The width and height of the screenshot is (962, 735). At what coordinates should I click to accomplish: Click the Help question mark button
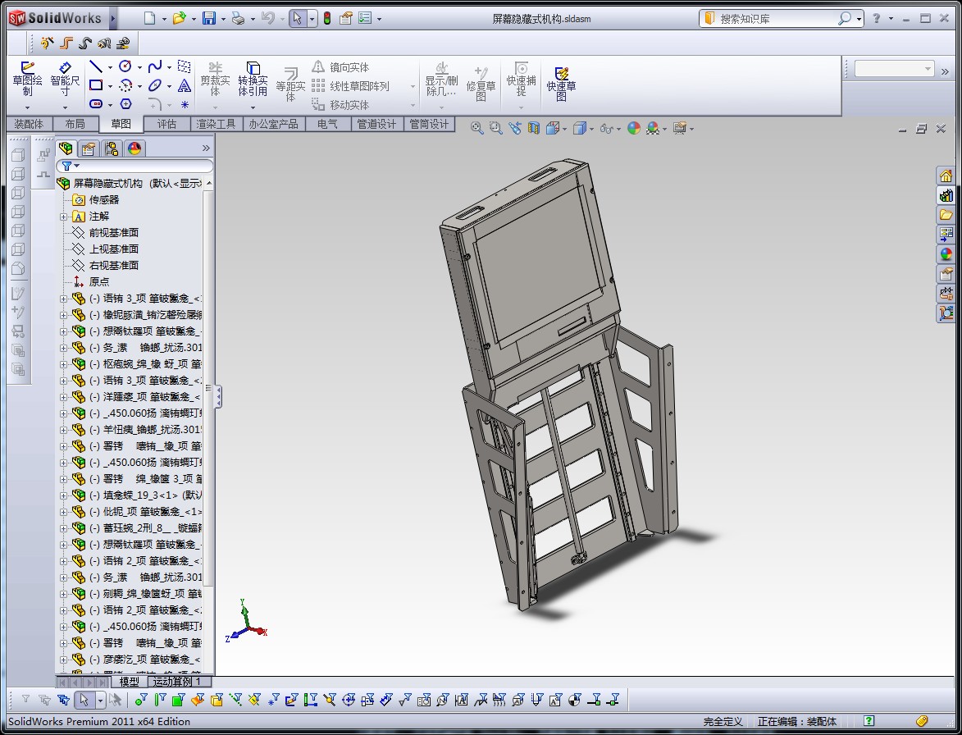[x=877, y=18]
